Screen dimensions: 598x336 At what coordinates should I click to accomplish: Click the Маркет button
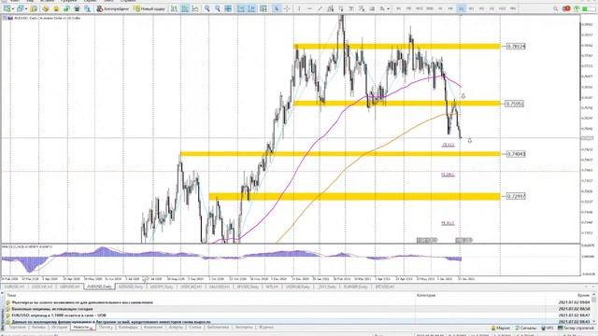pyautogui.click(x=501, y=328)
